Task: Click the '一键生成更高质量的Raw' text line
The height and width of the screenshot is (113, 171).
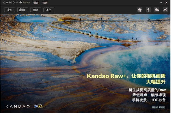Action: pyautogui.click(x=145, y=90)
